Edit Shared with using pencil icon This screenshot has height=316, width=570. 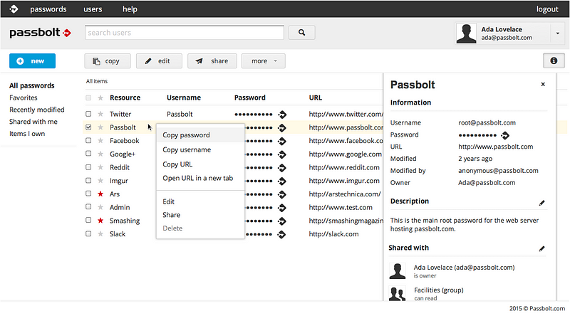541,249
